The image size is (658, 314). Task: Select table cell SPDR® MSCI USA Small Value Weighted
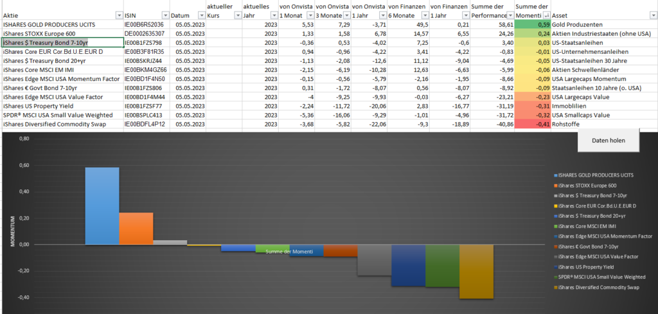point(62,115)
